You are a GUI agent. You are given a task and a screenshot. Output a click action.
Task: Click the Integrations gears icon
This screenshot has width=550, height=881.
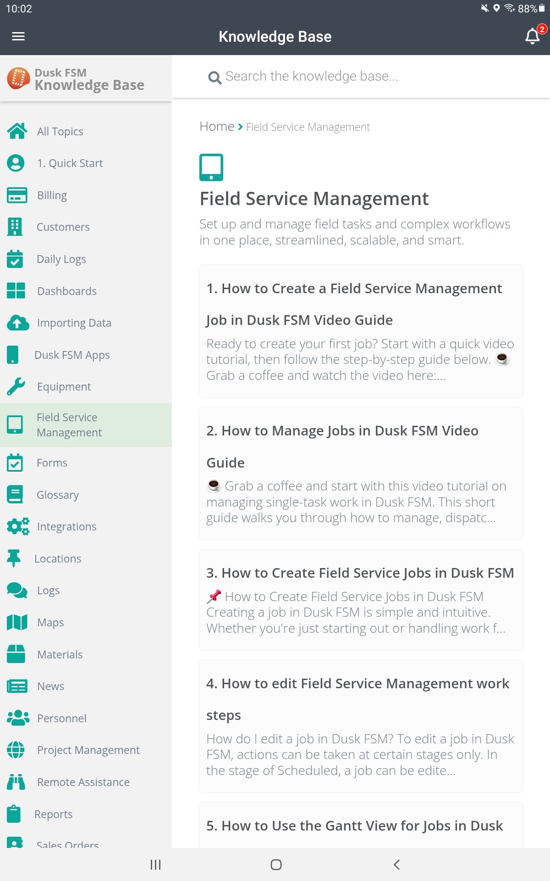(18, 526)
